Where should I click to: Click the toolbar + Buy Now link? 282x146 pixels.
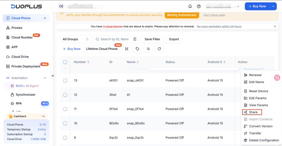pos(72,49)
